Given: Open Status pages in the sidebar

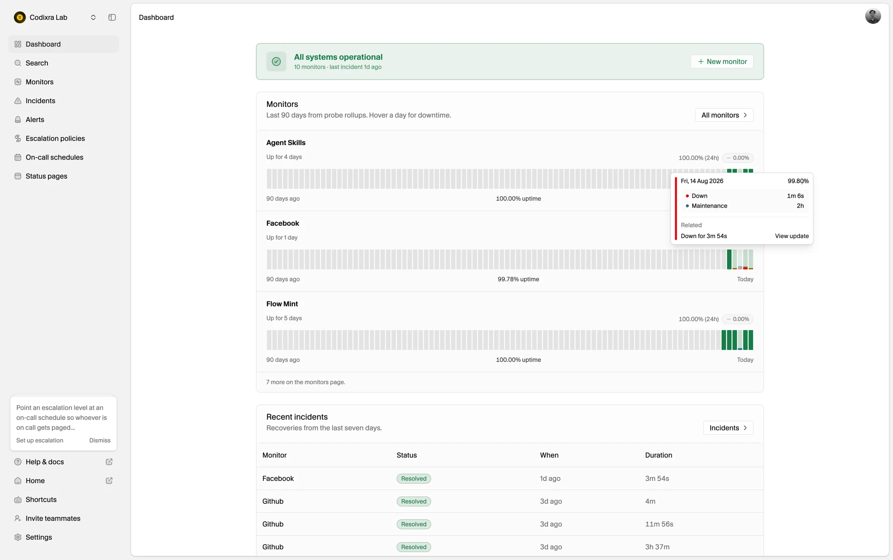Looking at the screenshot, I should (x=63, y=176).
